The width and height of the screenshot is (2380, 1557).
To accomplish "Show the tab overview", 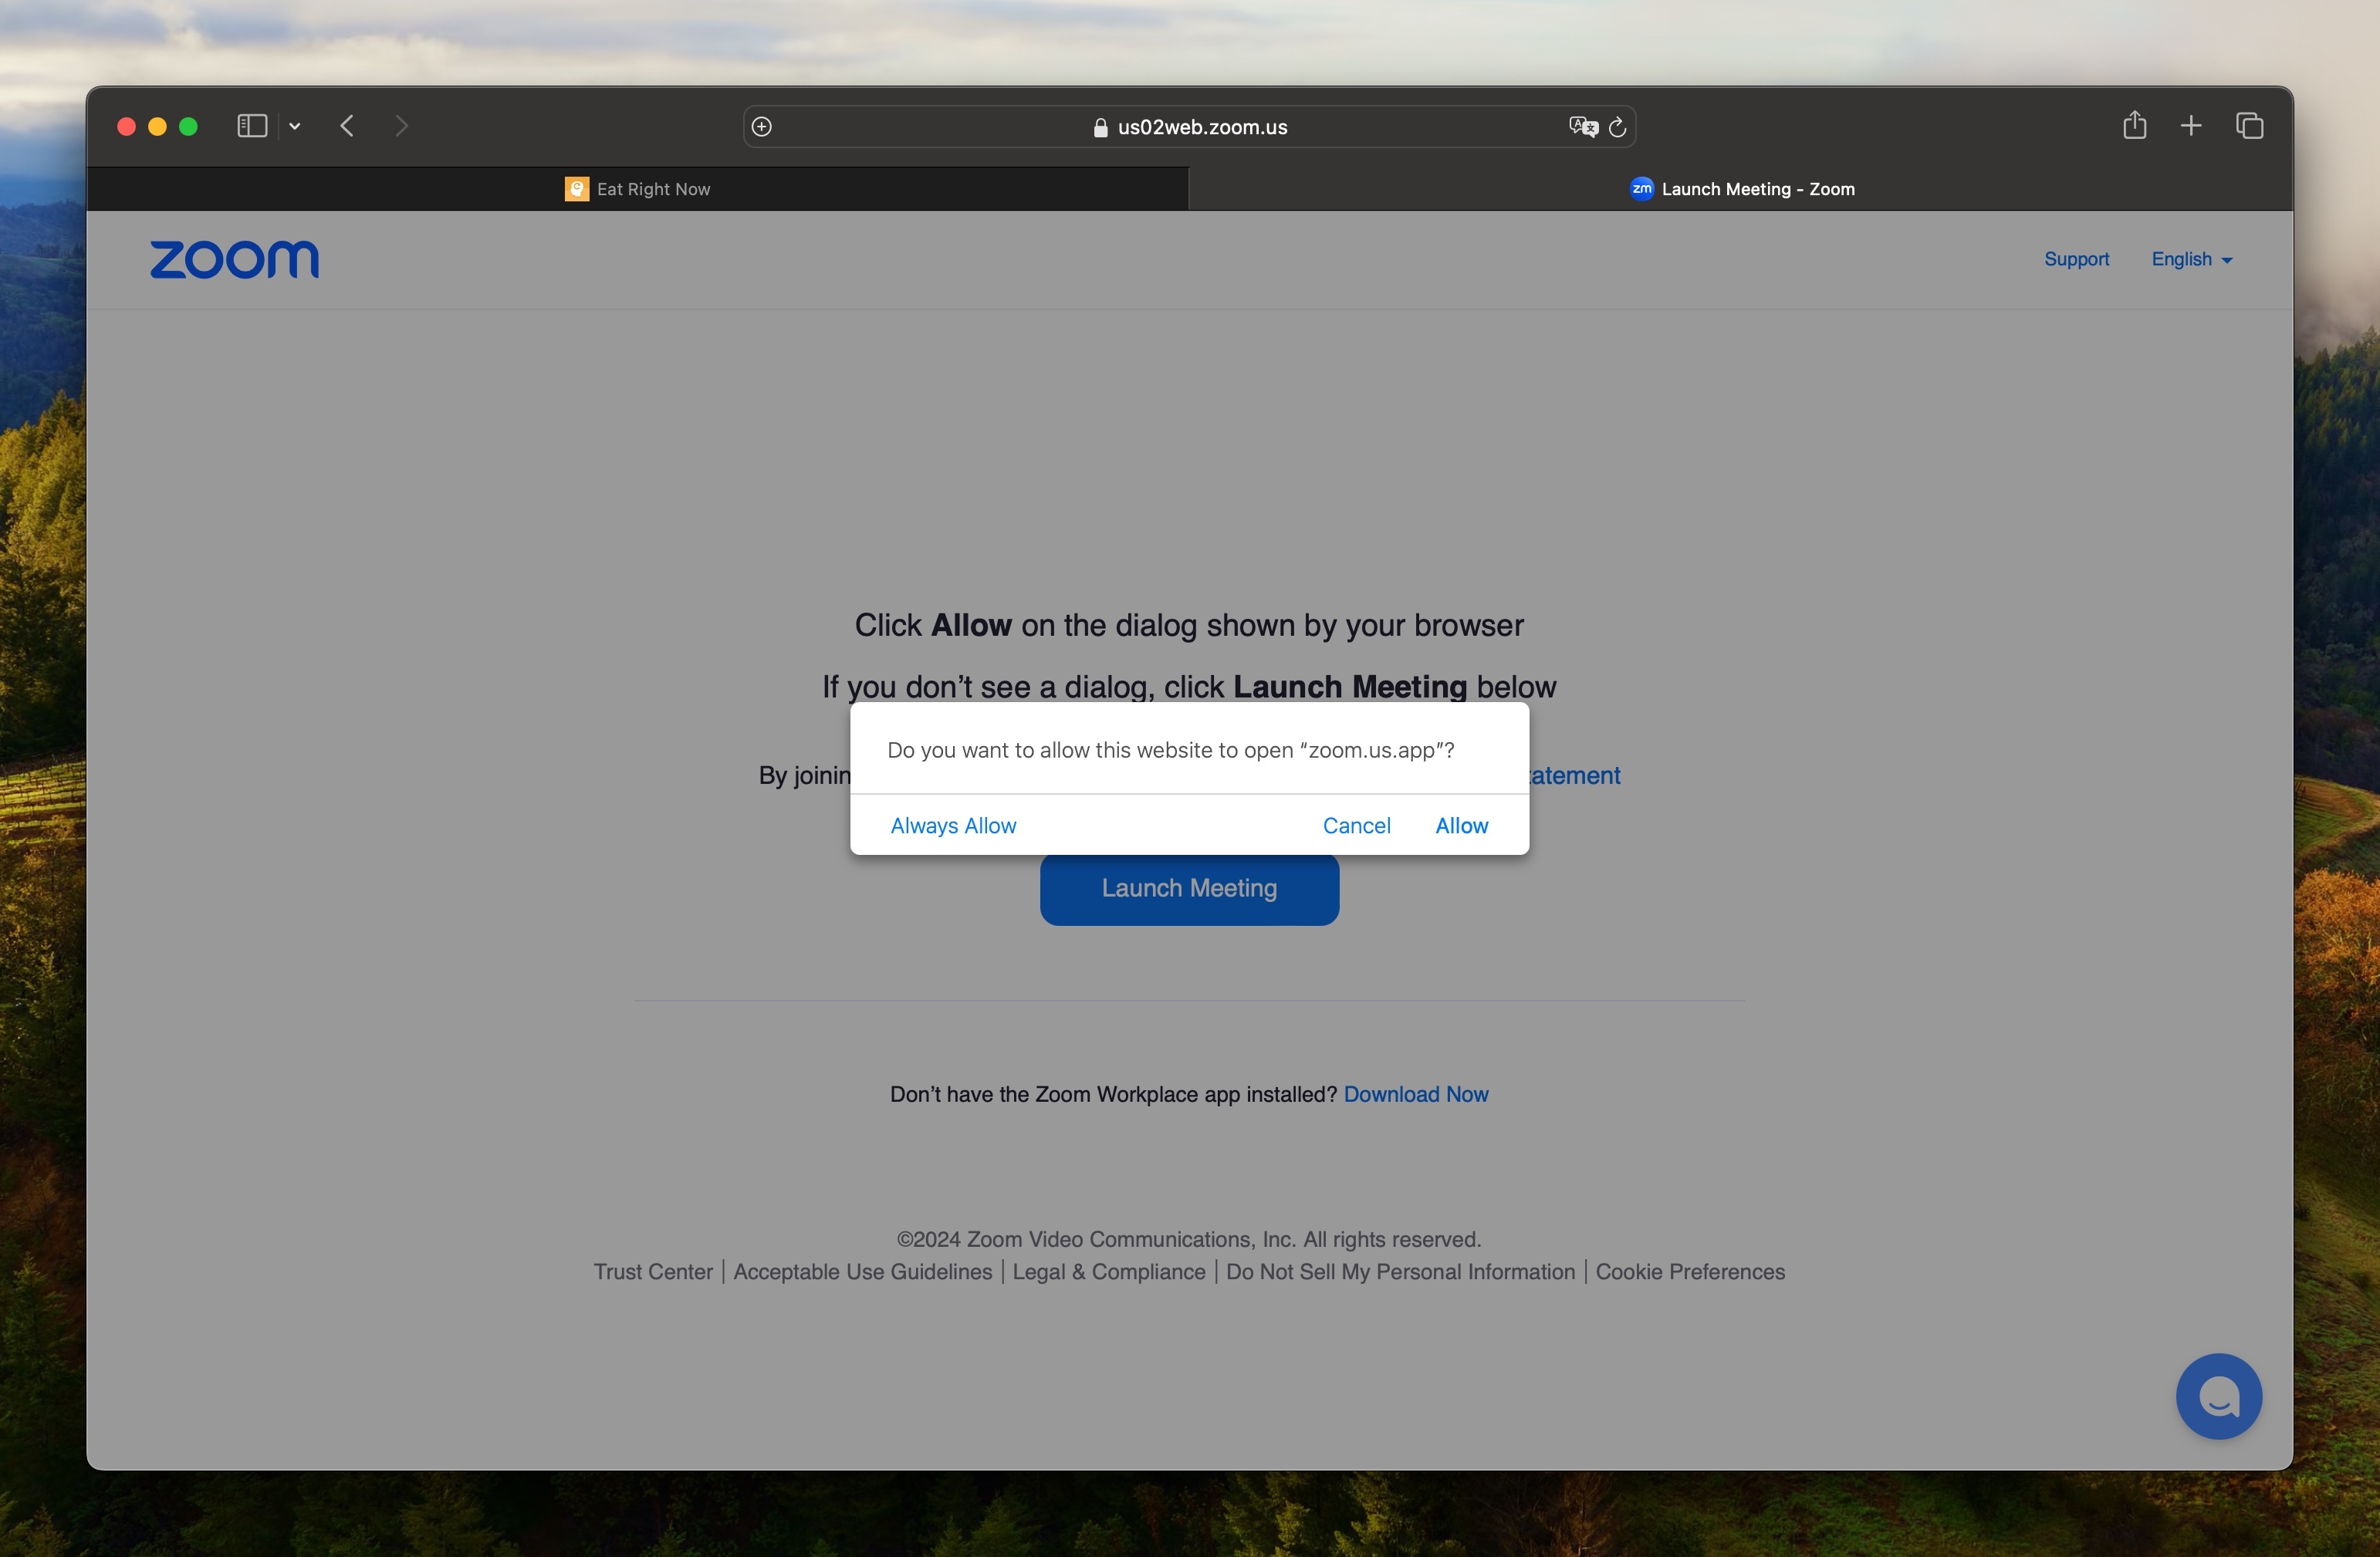I will pos(2250,125).
